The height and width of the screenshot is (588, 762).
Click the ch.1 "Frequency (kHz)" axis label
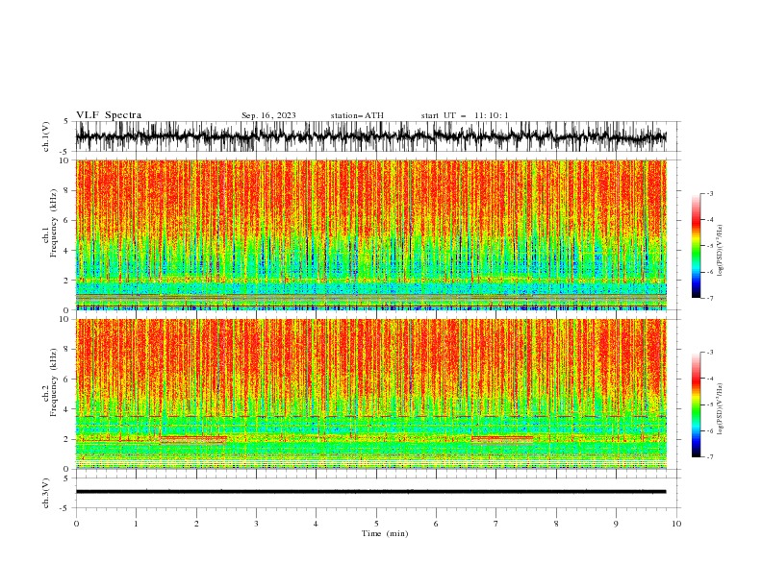(54, 223)
